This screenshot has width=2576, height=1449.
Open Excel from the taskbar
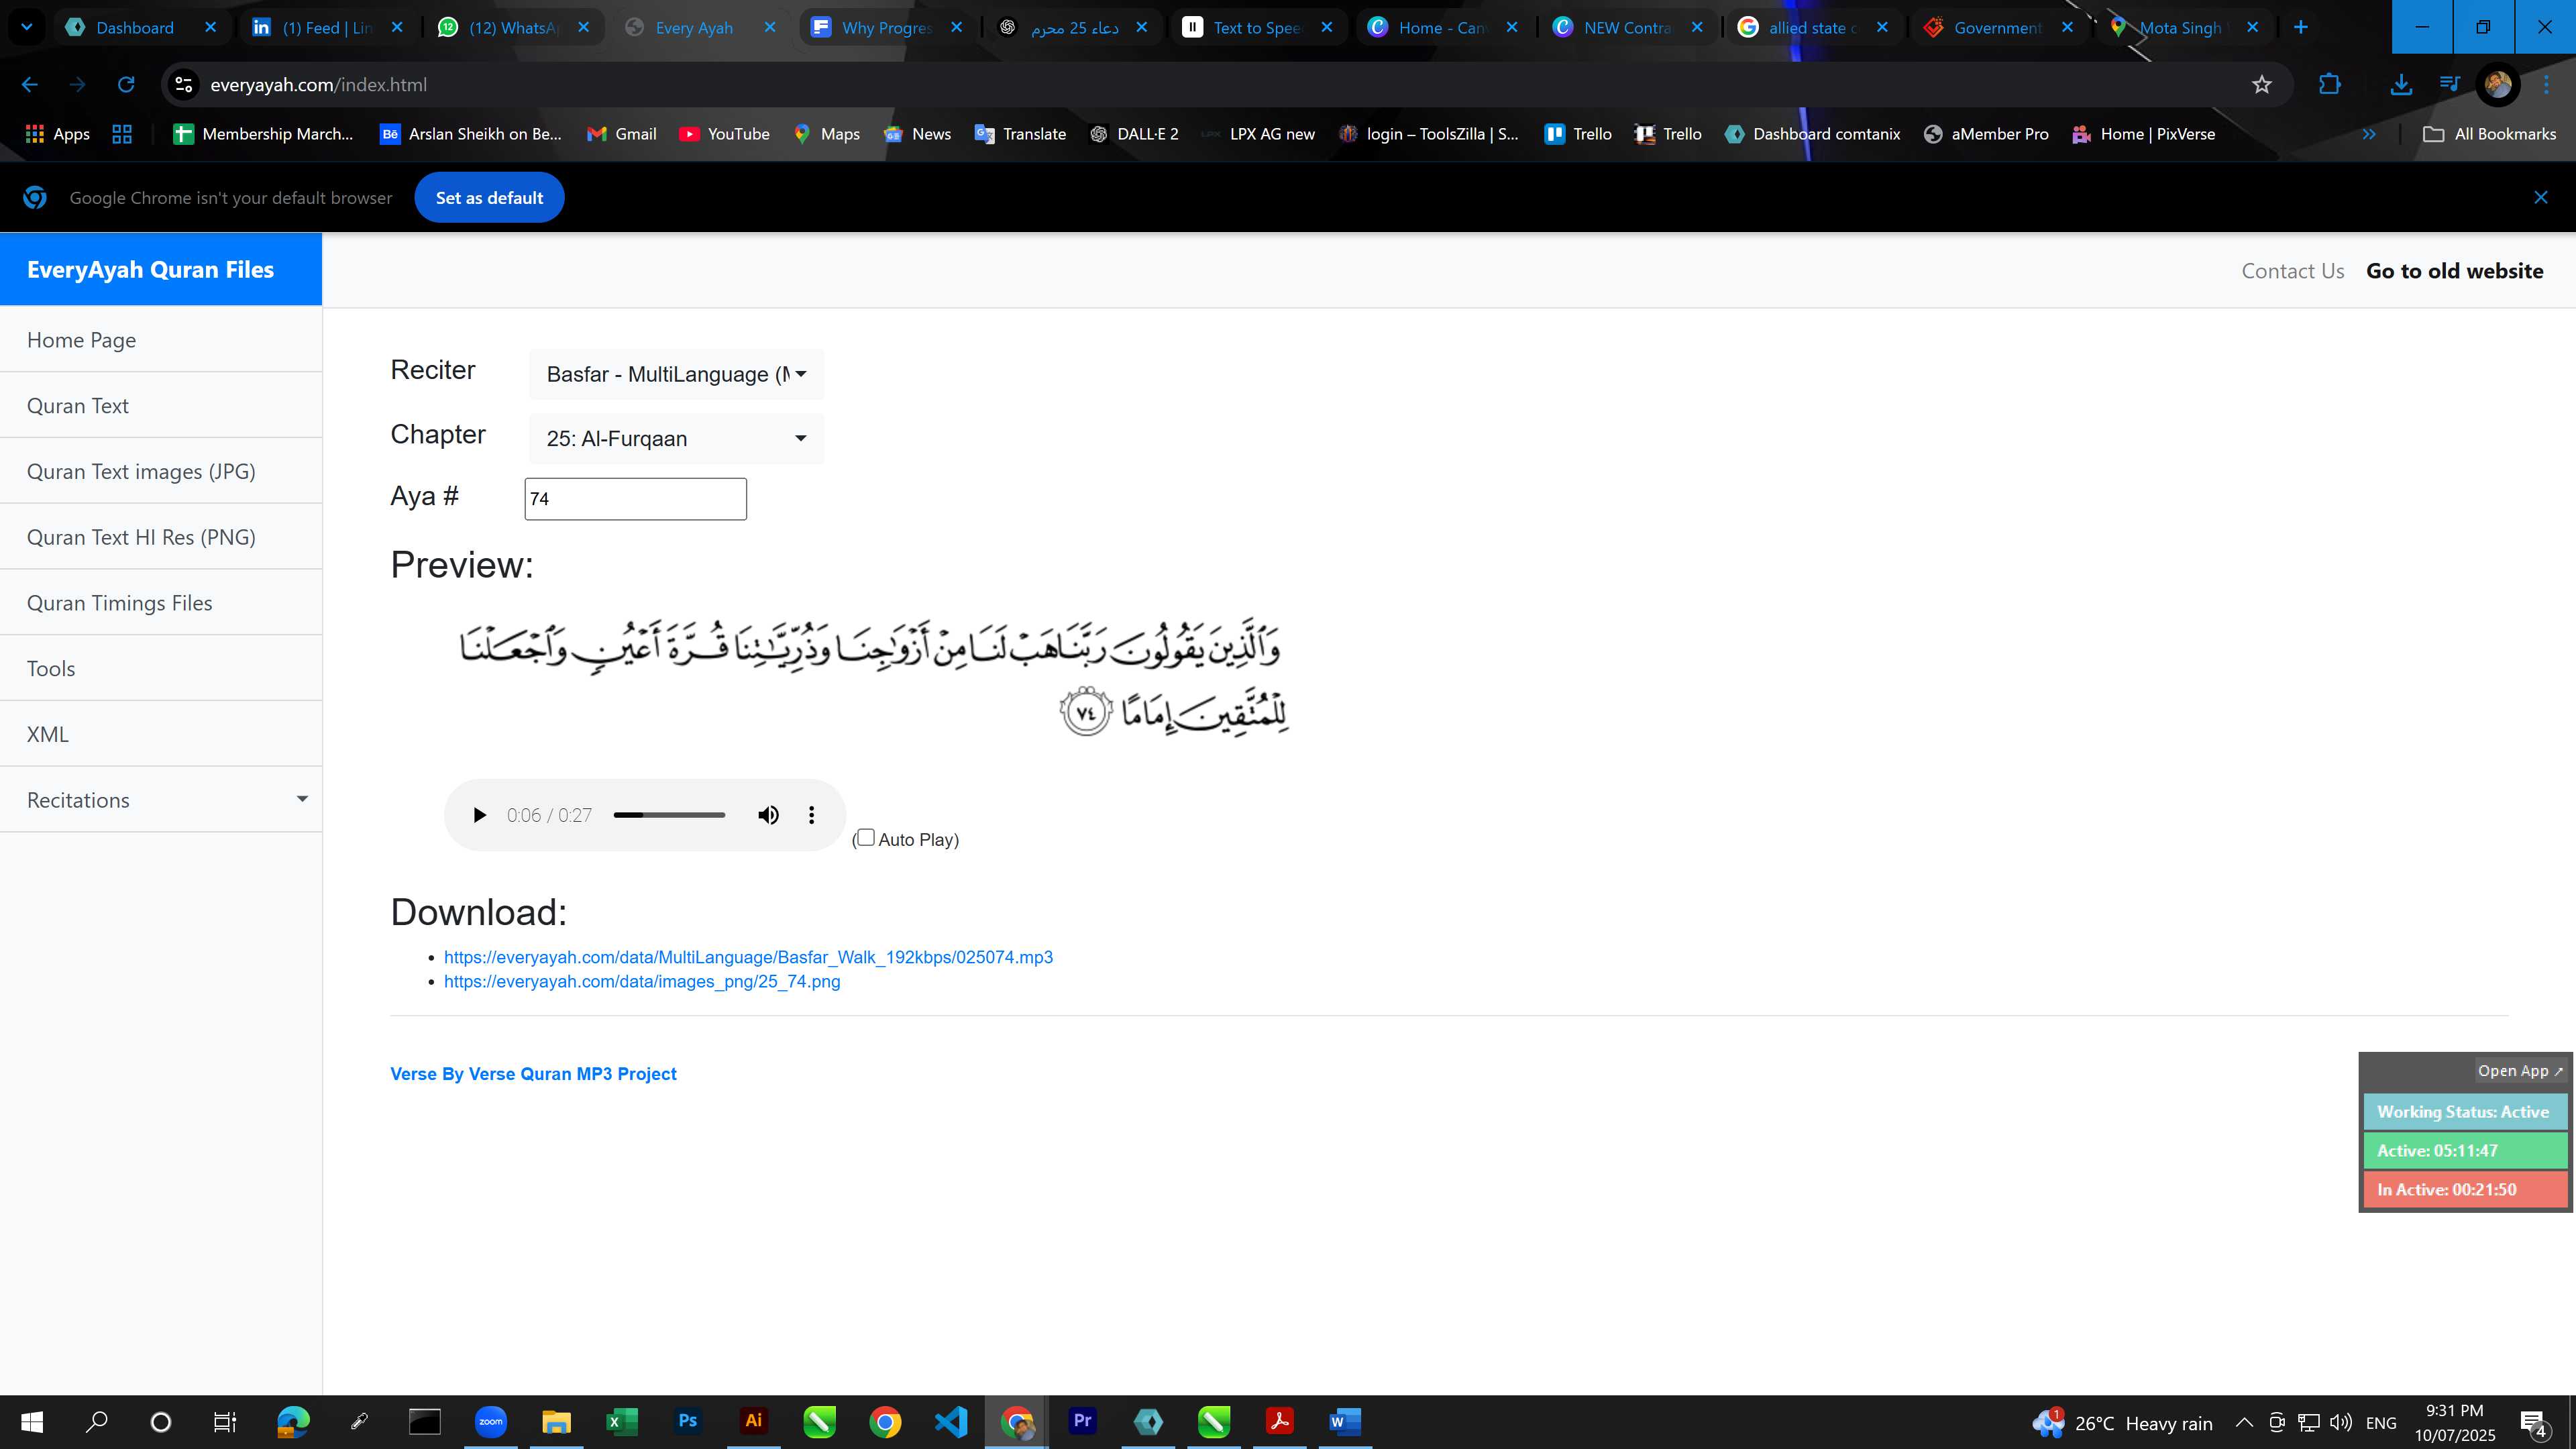pos(621,1421)
